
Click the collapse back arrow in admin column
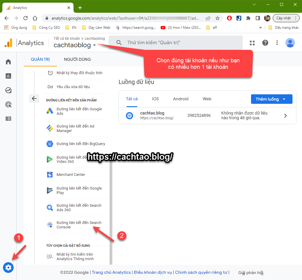point(34,98)
